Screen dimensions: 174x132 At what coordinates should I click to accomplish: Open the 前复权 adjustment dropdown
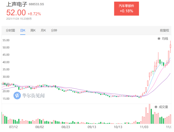(x=165, y=30)
